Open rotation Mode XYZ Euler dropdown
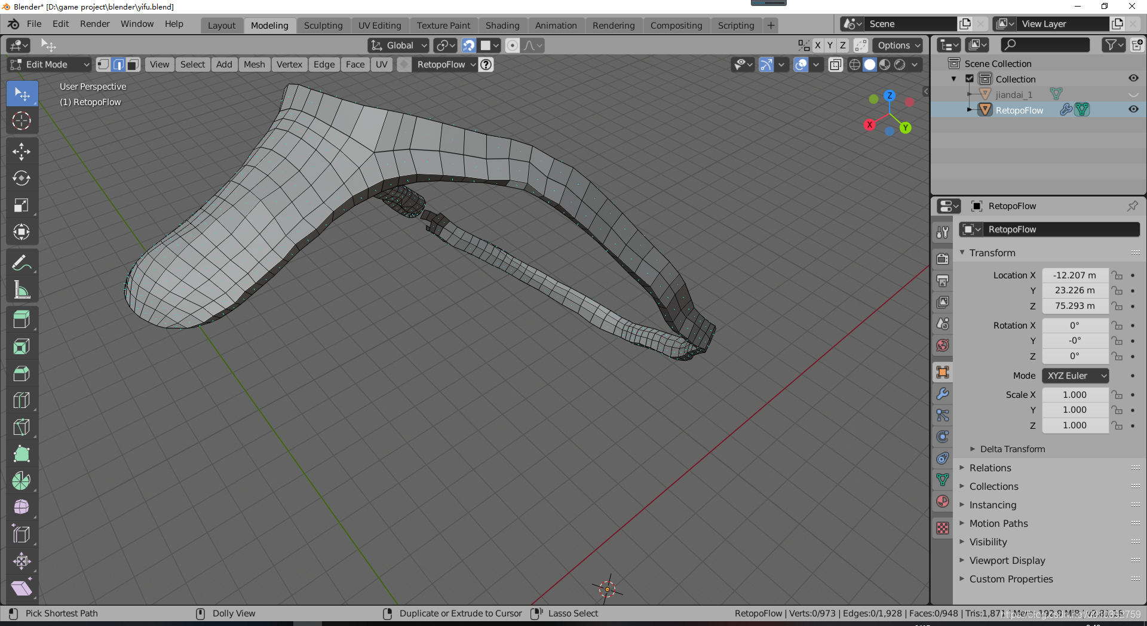 [x=1075, y=376]
